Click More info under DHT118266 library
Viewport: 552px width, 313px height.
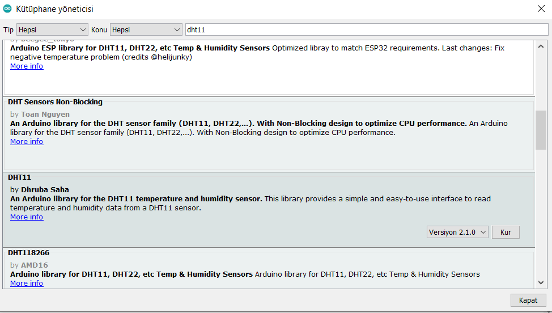coord(27,284)
